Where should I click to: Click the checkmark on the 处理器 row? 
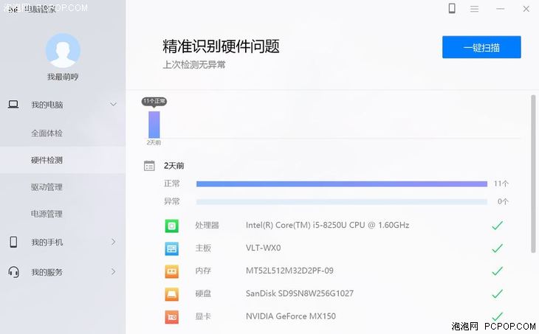click(x=497, y=226)
